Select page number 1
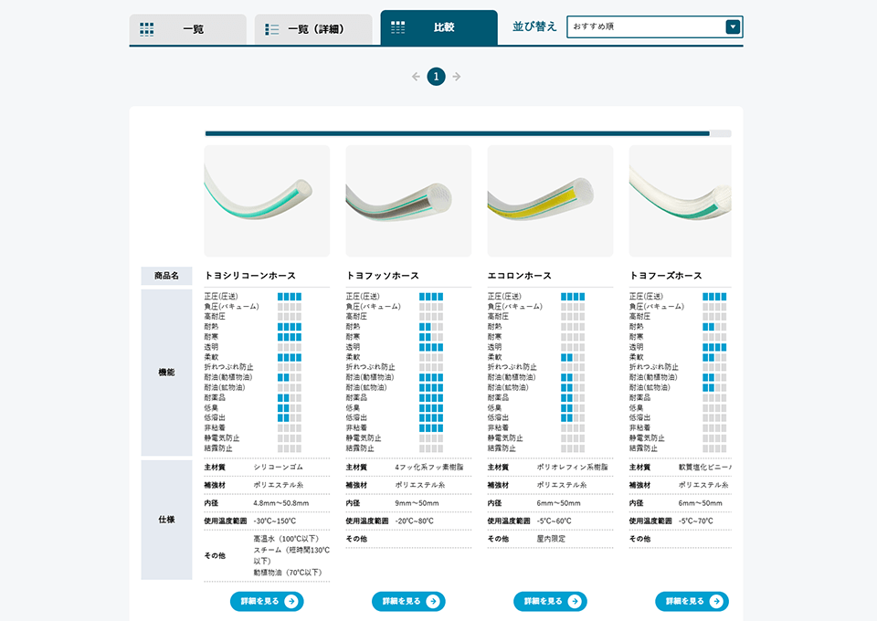This screenshot has height=621, width=877. click(437, 77)
